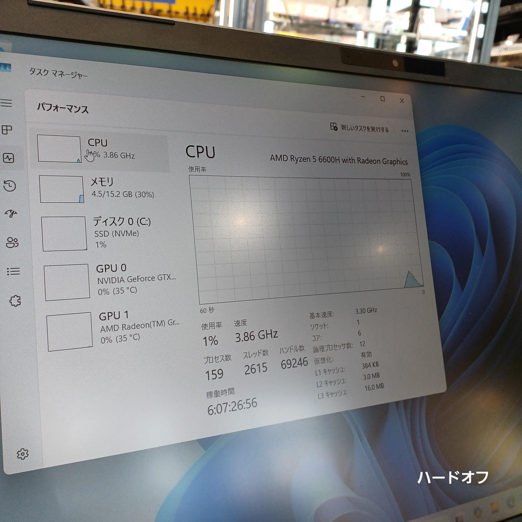522x522 pixels.
Task: Click the 論理プロセッサ数 label
Action: coord(333,348)
